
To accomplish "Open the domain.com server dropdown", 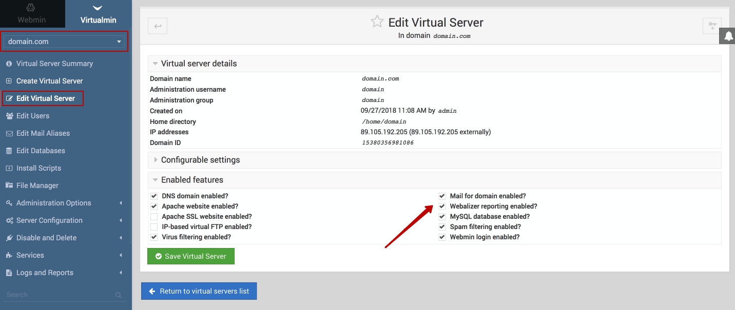I will click(64, 42).
